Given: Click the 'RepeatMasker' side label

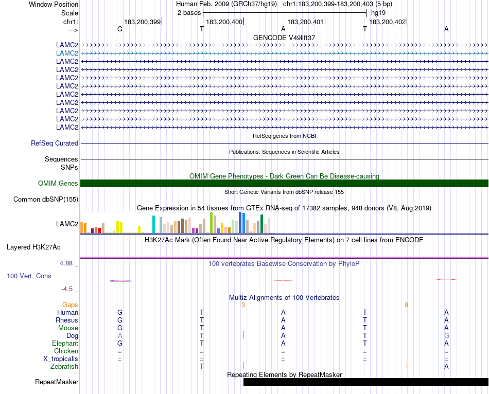Looking at the screenshot, I should coord(57,382).
